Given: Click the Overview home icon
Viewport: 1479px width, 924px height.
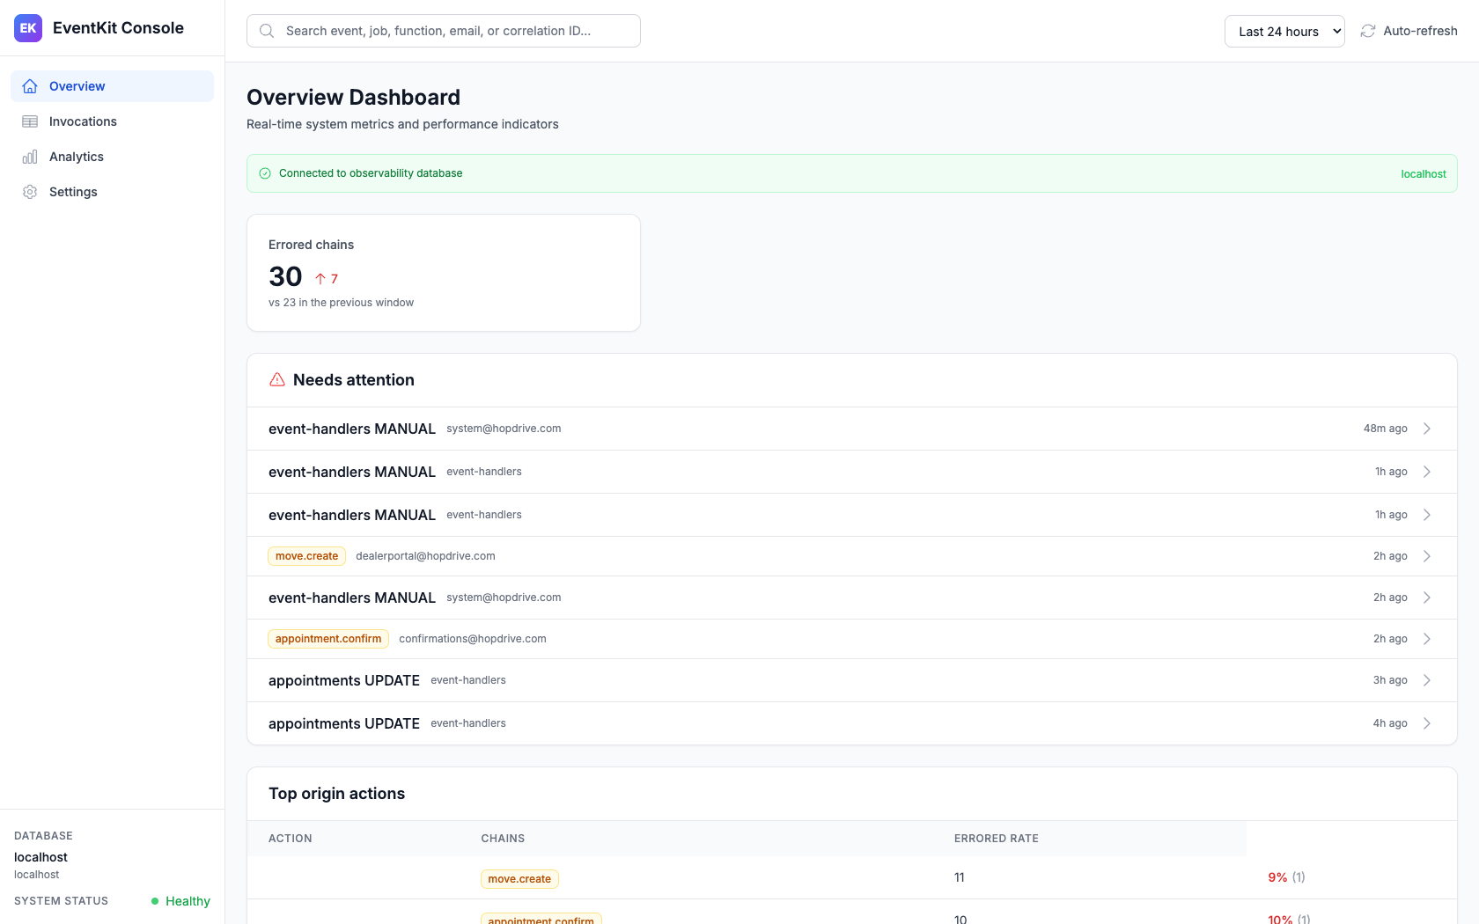Looking at the screenshot, I should (x=30, y=86).
